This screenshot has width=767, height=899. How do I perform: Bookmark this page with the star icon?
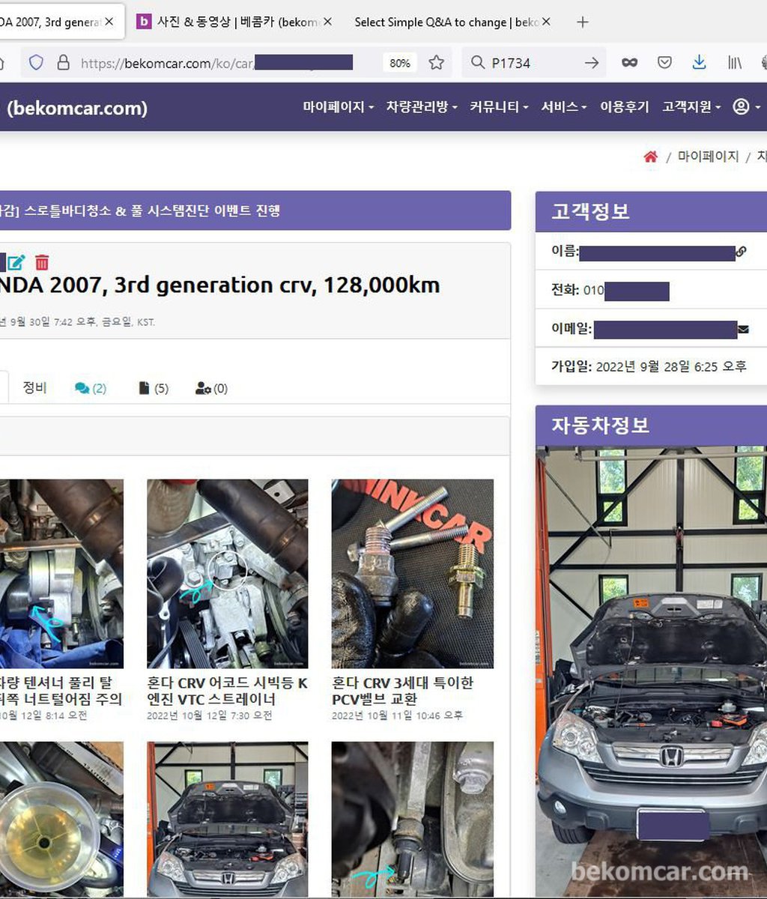pyautogui.click(x=437, y=63)
